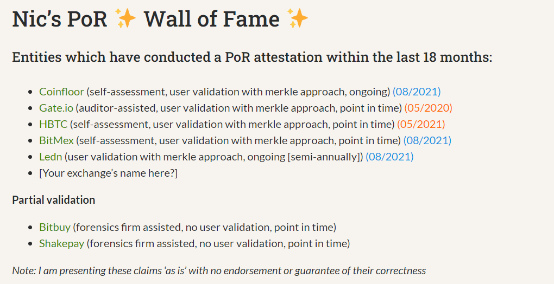
Task: Open the Coinfloor link
Action: (x=61, y=92)
